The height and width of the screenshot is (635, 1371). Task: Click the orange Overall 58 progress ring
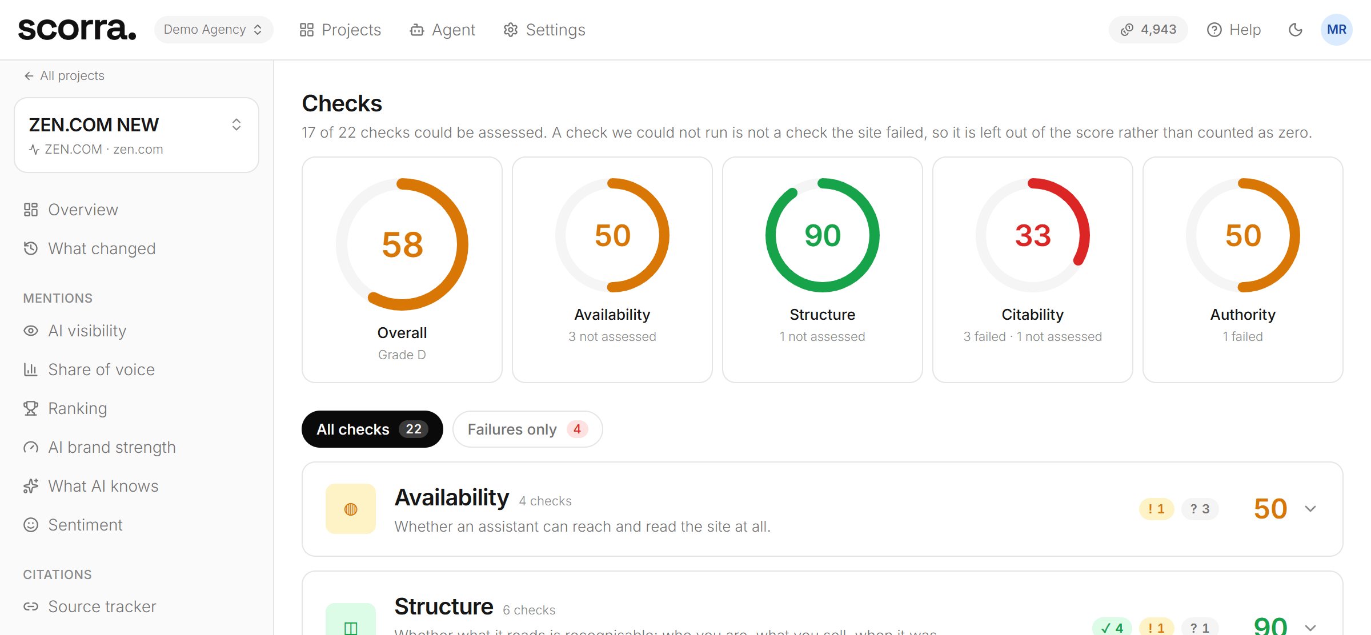(402, 244)
